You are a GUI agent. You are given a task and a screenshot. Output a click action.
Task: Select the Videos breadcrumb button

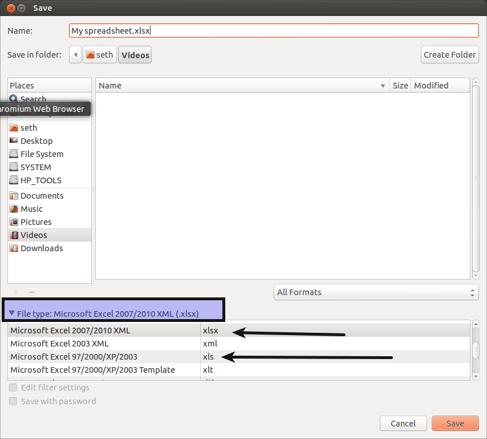135,54
